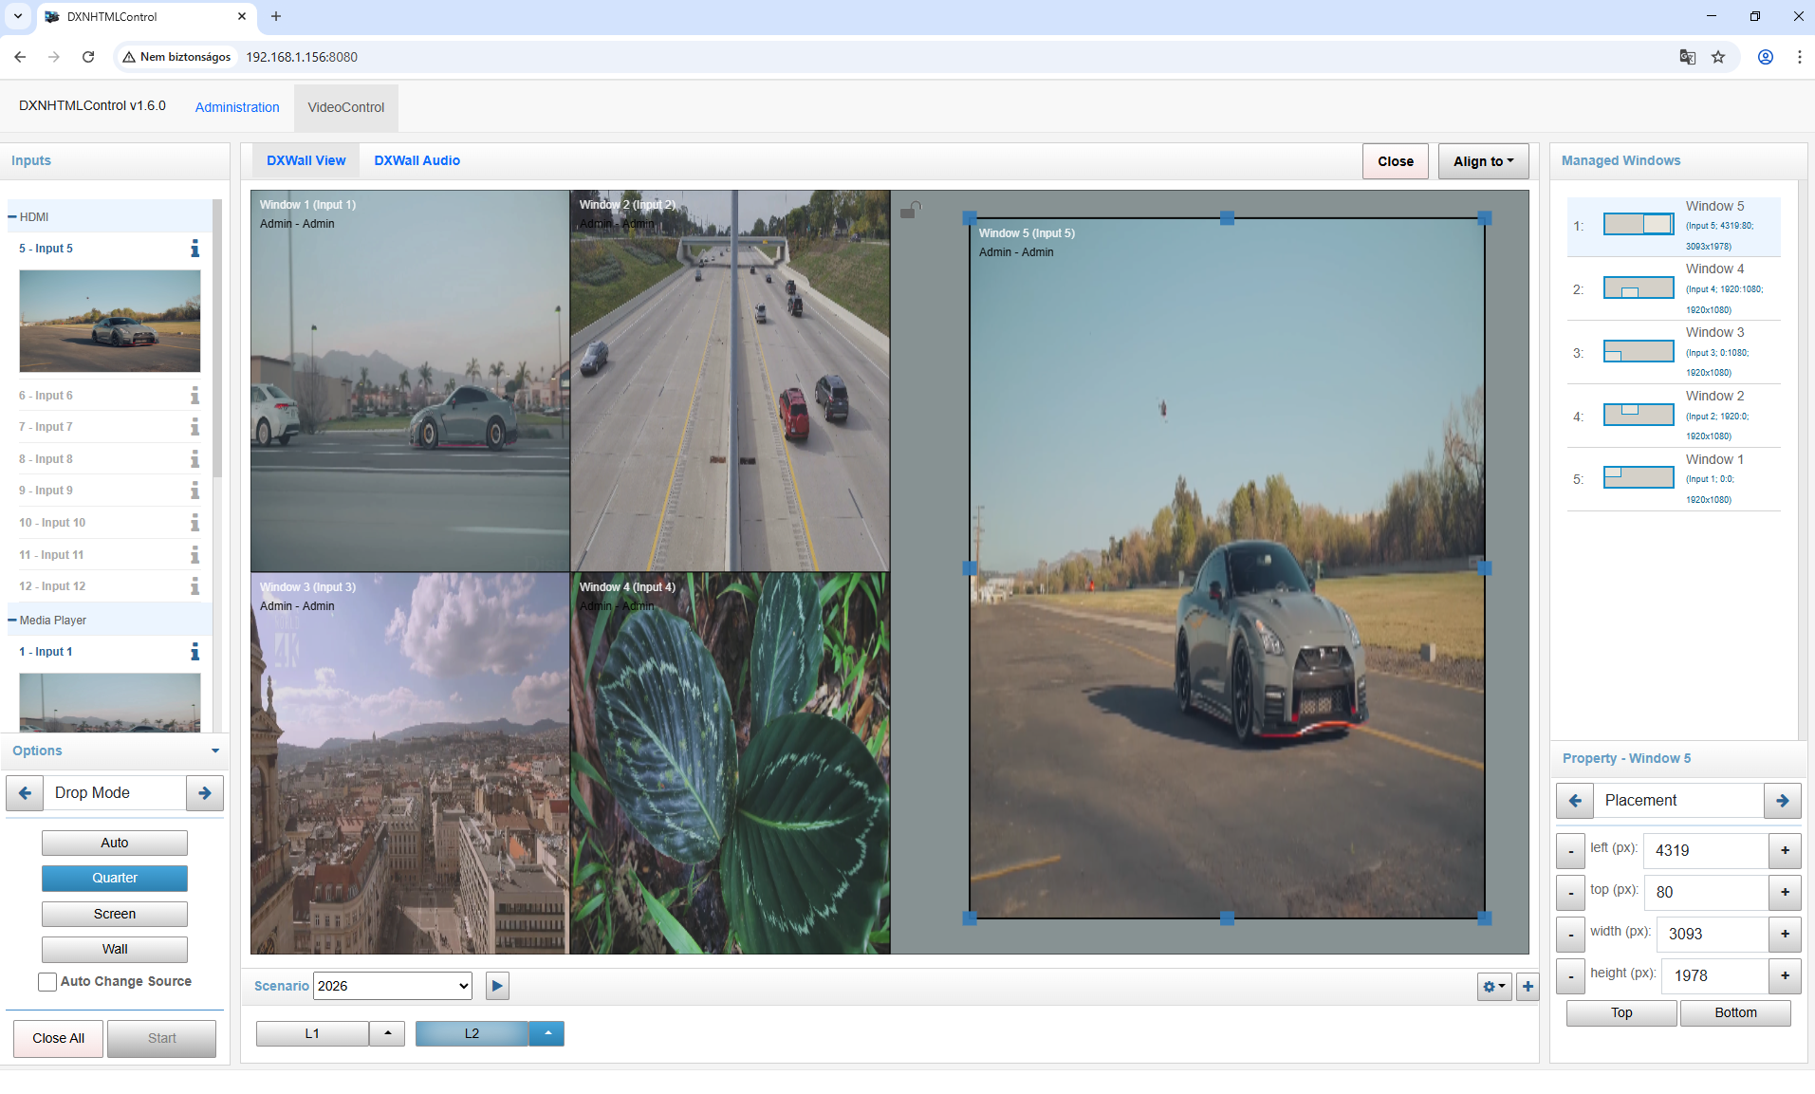Play the selected 2026 scenario
Viewport: 1815px width, 1094px height.
pos(497,986)
